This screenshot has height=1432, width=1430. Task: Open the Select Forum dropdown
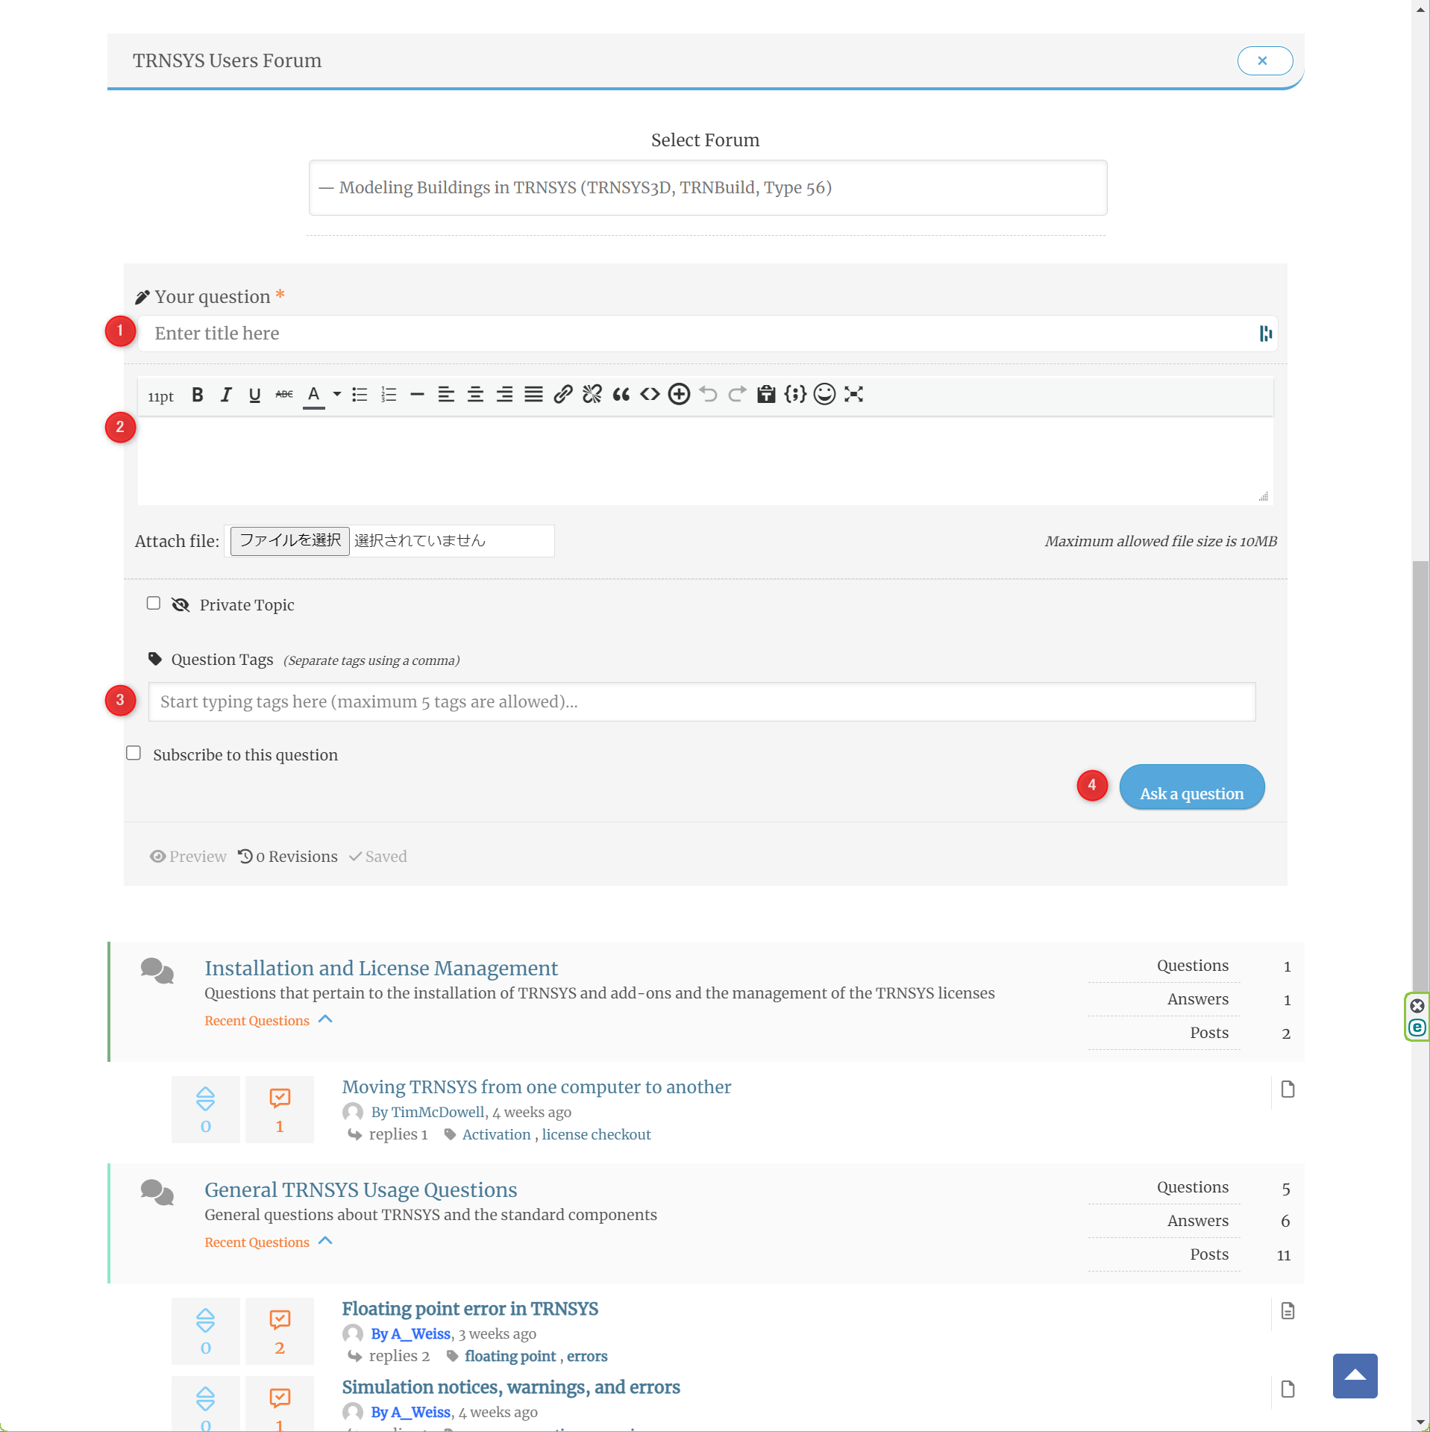coord(707,188)
